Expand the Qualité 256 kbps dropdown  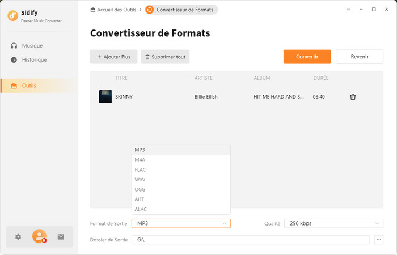pyautogui.click(x=333, y=224)
